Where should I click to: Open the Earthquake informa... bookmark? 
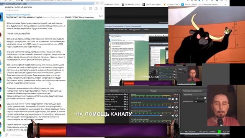click(209, 5)
